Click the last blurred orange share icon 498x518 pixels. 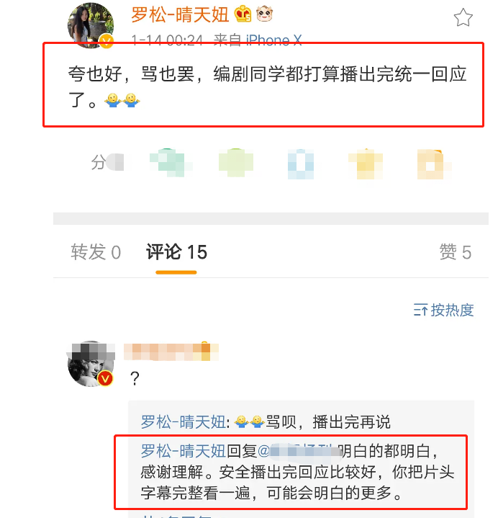click(434, 164)
